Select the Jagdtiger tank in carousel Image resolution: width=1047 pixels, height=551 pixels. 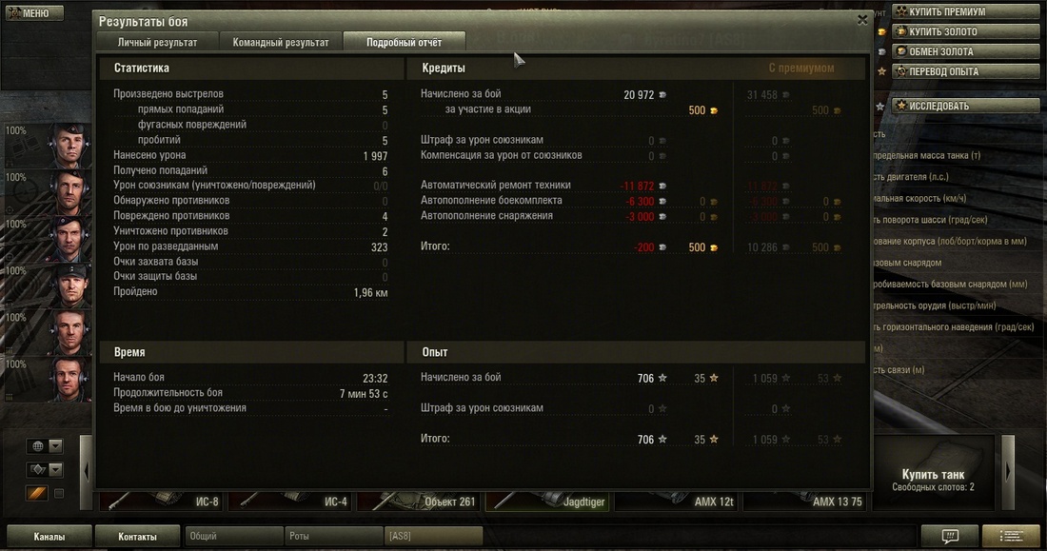pyautogui.click(x=547, y=501)
